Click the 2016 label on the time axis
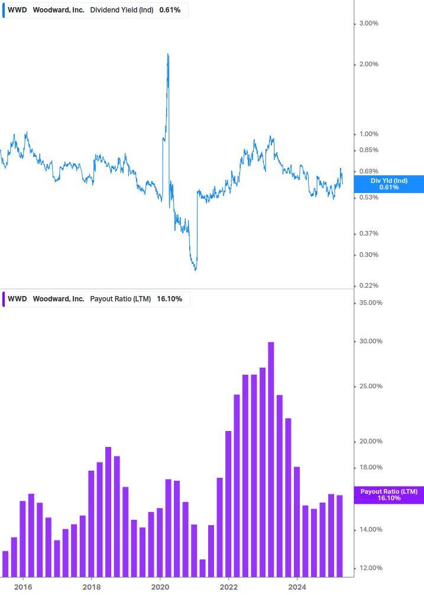The height and width of the screenshot is (595, 424). (x=23, y=587)
